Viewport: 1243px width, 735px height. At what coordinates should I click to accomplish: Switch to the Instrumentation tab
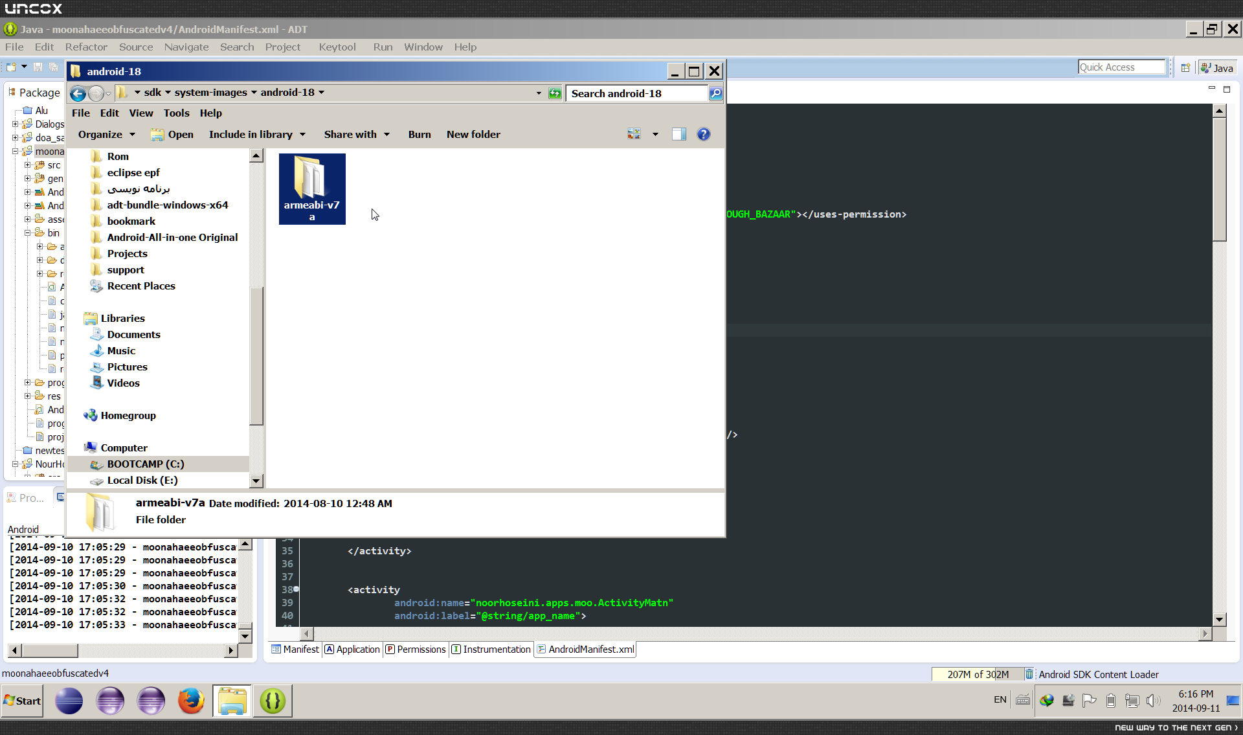[491, 650]
